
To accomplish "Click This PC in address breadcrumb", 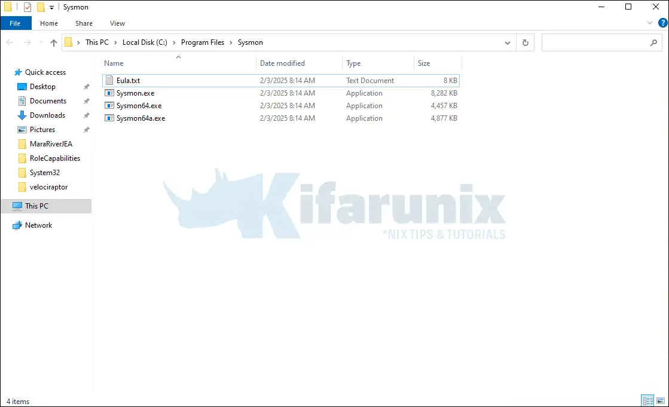I will pos(97,42).
